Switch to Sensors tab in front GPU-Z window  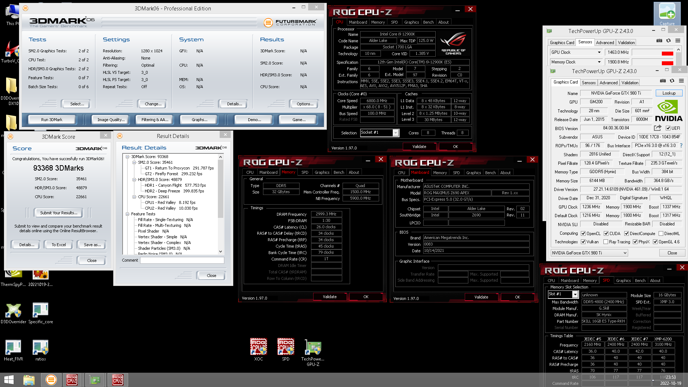click(x=589, y=83)
